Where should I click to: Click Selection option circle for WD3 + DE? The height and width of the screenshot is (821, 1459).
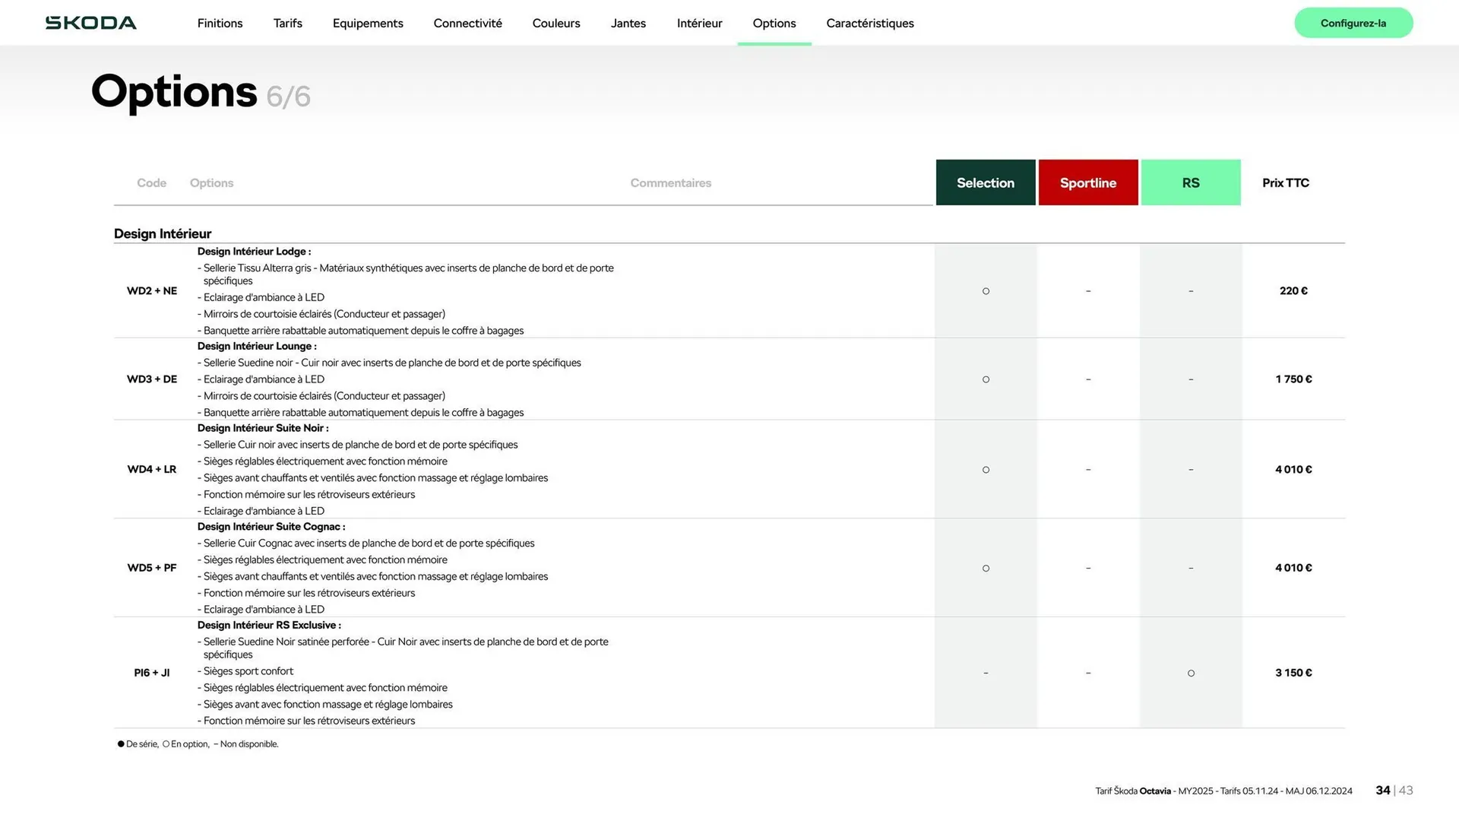click(986, 379)
